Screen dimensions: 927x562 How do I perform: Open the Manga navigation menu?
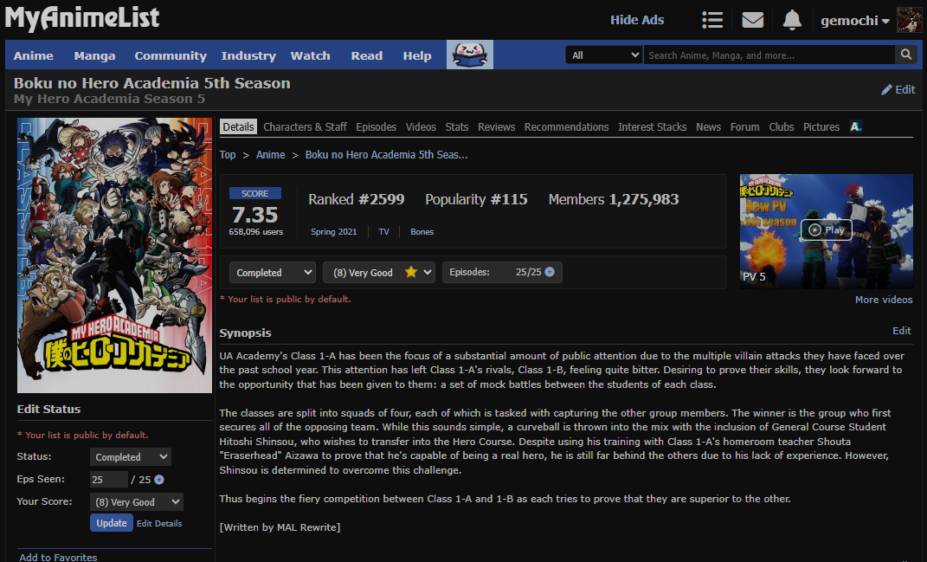click(94, 55)
